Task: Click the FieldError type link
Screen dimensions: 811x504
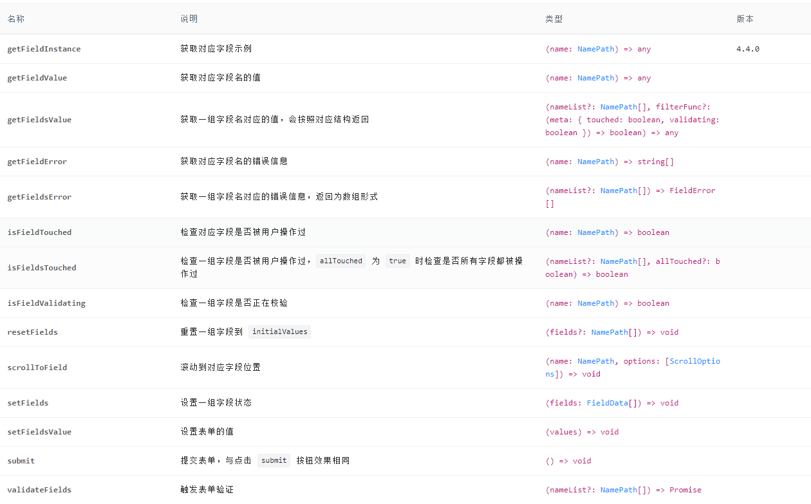Action: 694,191
